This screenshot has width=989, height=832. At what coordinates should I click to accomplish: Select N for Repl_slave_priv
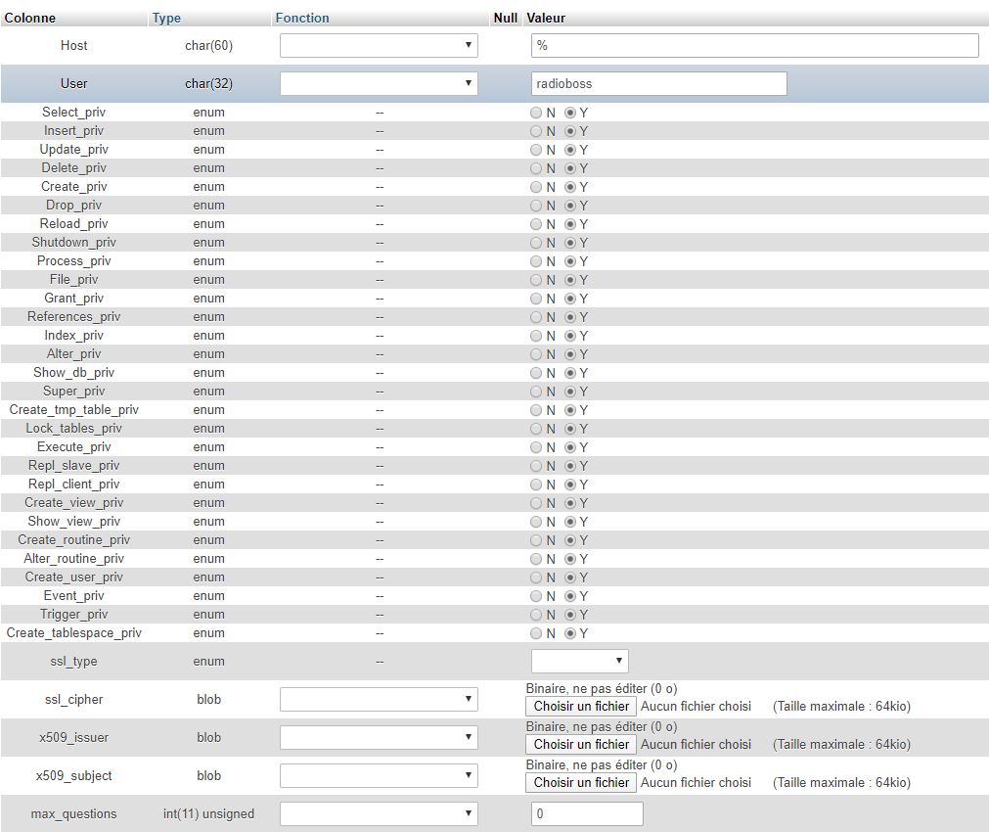click(x=536, y=466)
